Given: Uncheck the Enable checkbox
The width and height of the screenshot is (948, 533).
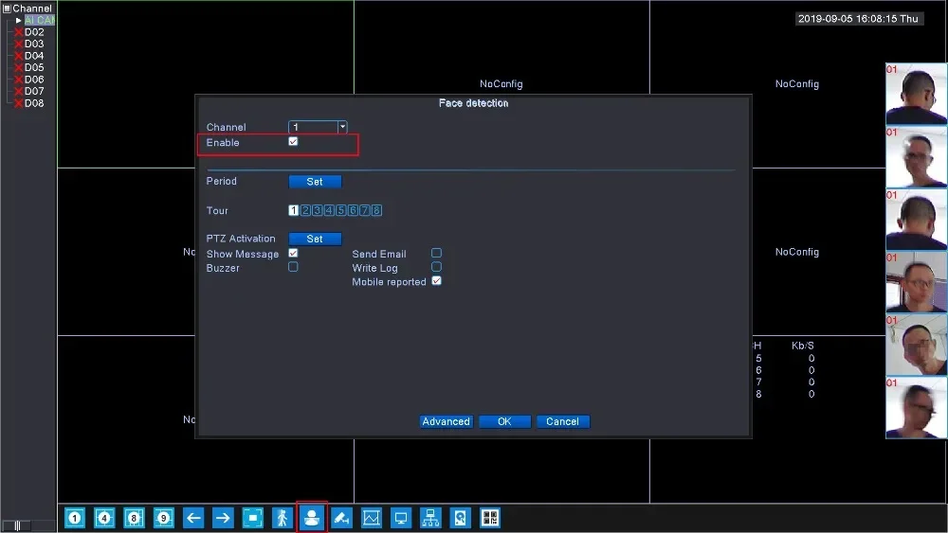Looking at the screenshot, I should pos(293,141).
